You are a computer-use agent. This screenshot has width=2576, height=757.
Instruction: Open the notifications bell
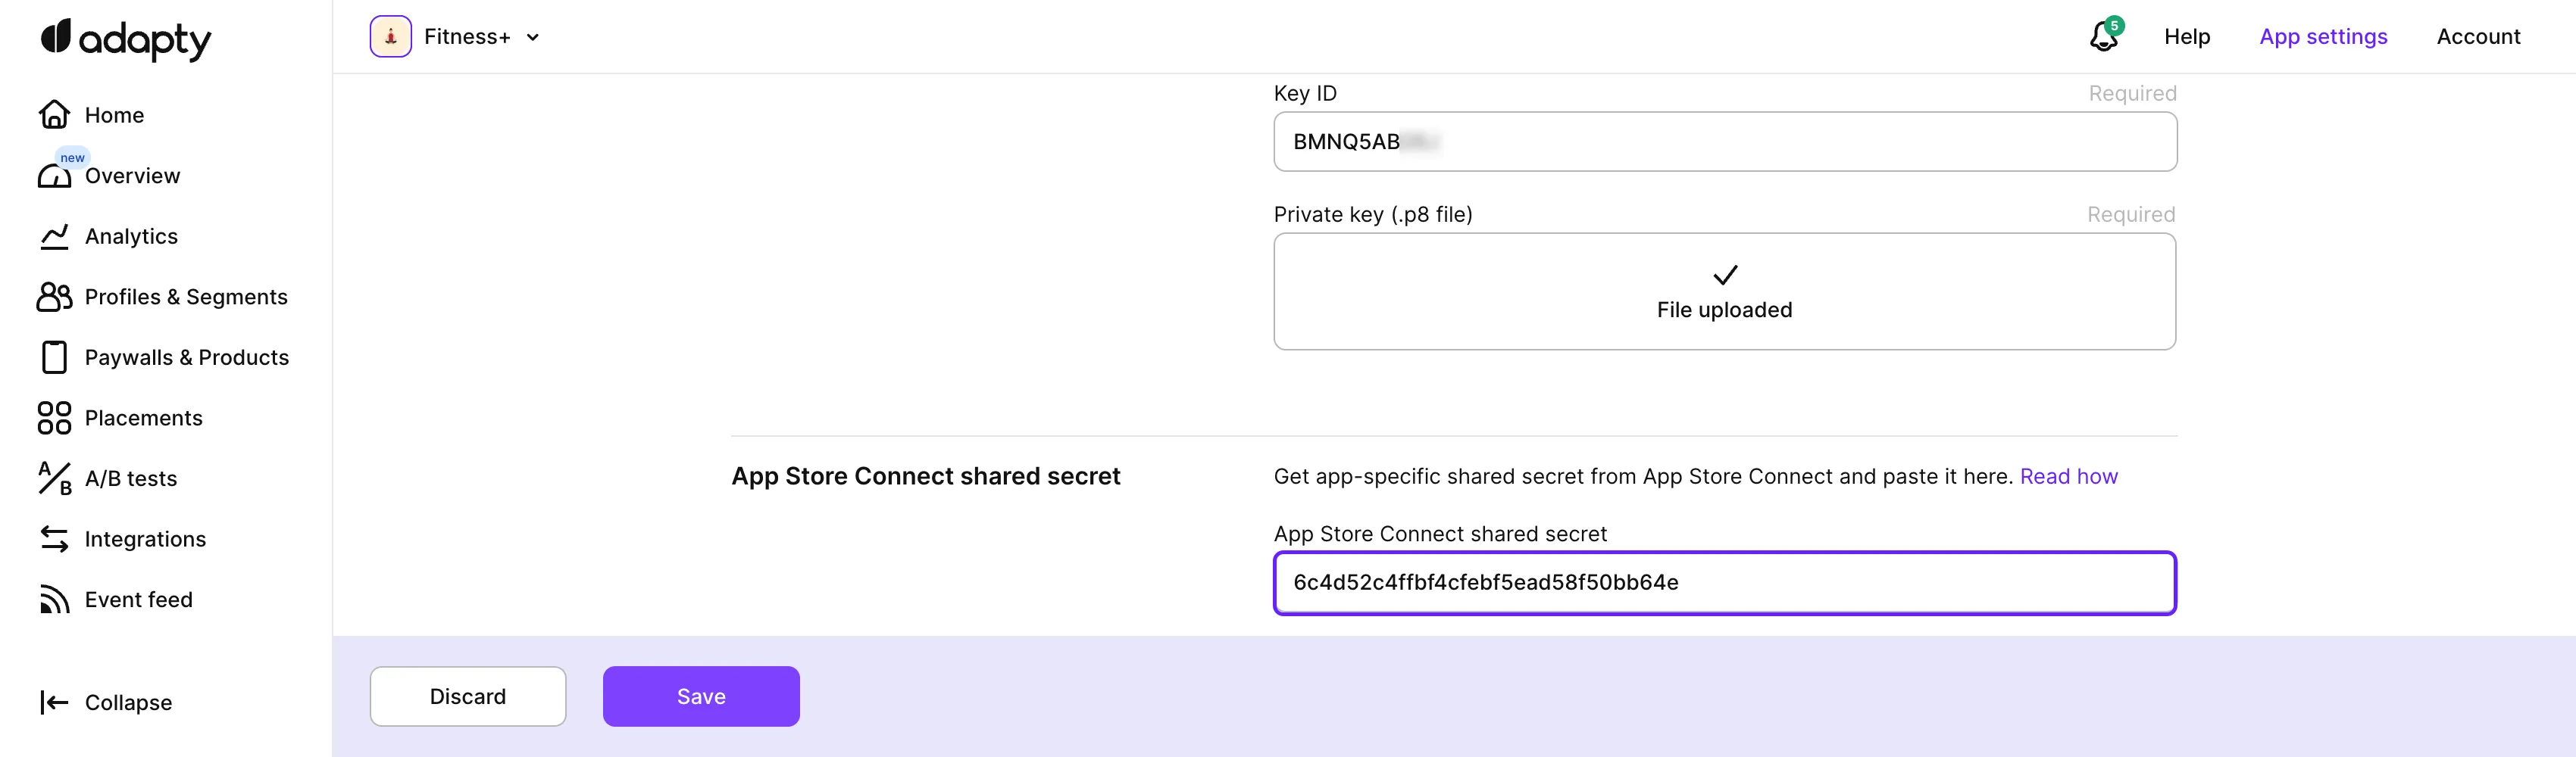coord(2103,37)
